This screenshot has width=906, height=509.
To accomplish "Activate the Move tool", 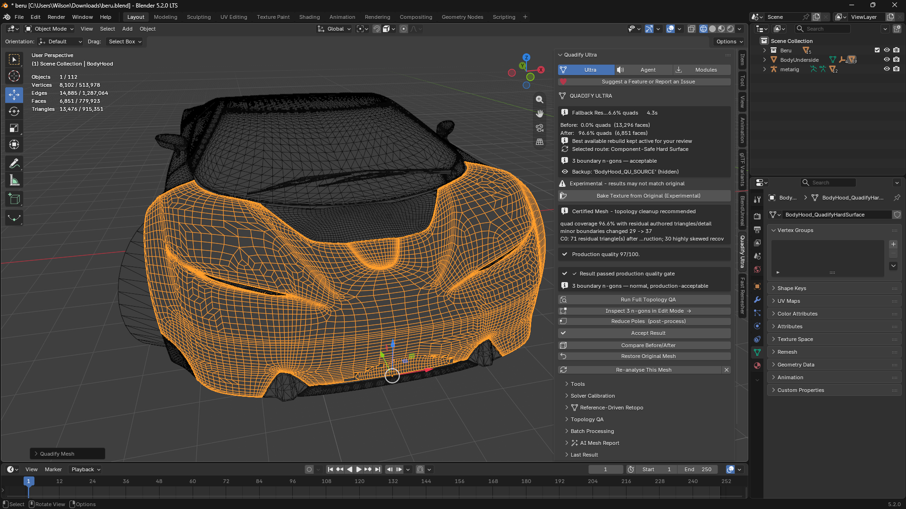I will pyautogui.click(x=14, y=95).
